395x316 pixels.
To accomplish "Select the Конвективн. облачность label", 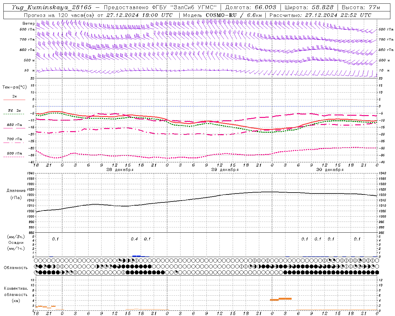I will (x=16, y=292).
